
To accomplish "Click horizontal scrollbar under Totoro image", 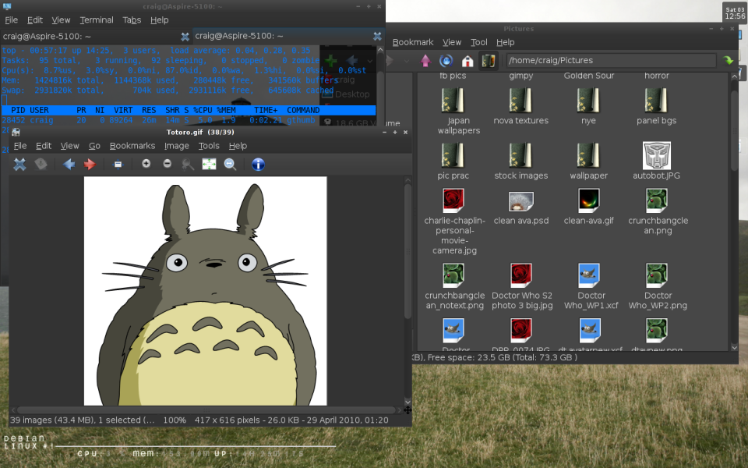I will tap(206, 409).
